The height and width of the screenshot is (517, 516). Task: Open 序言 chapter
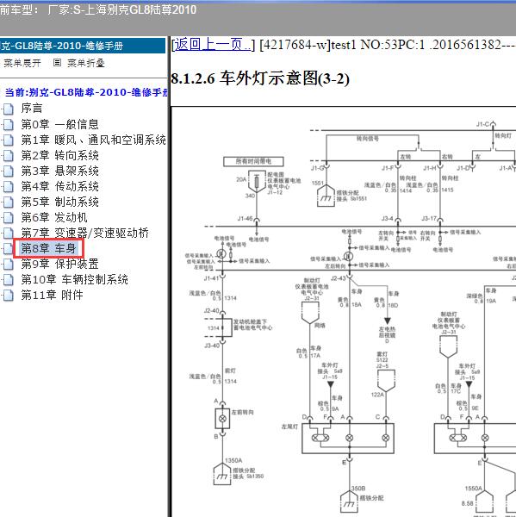32,109
